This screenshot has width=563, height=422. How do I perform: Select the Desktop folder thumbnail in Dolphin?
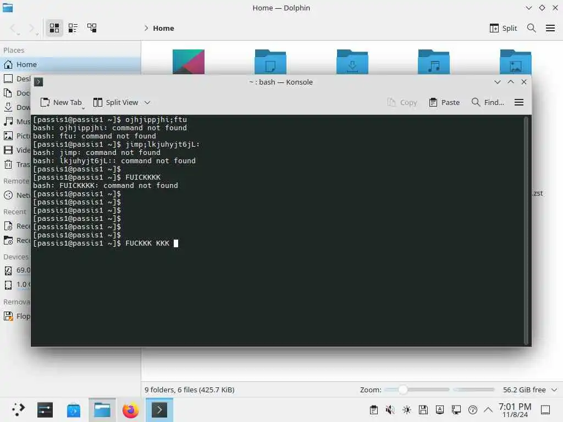click(189, 62)
